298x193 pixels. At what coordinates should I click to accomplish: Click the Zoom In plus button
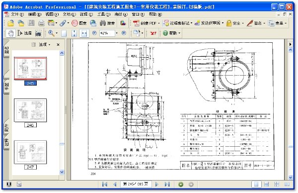point(124,33)
